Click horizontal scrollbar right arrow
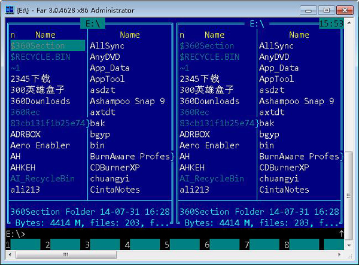The height and width of the screenshot is (265, 359). coord(339,254)
